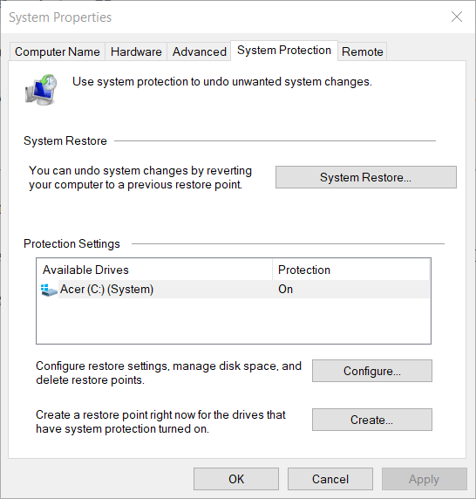Open Configure restore settings
The image size is (476, 499).
click(x=372, y=371)
